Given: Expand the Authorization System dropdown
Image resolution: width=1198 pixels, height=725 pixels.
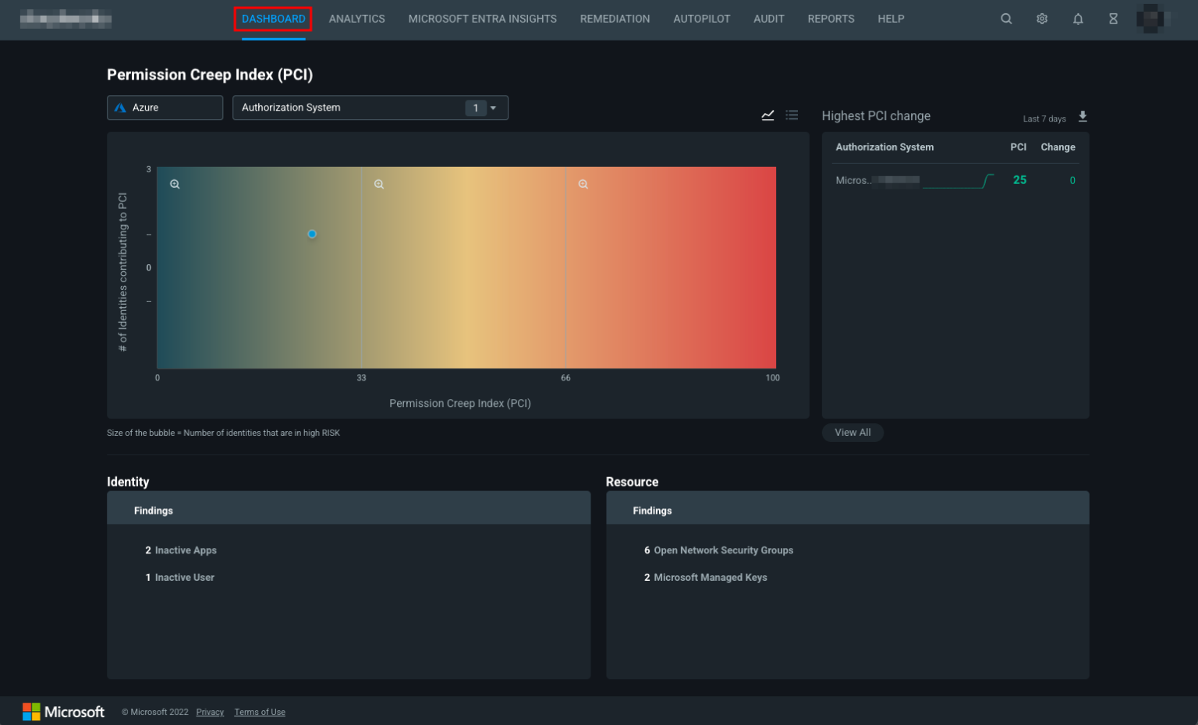Looking at the screenshot, I should pos(370,108).
